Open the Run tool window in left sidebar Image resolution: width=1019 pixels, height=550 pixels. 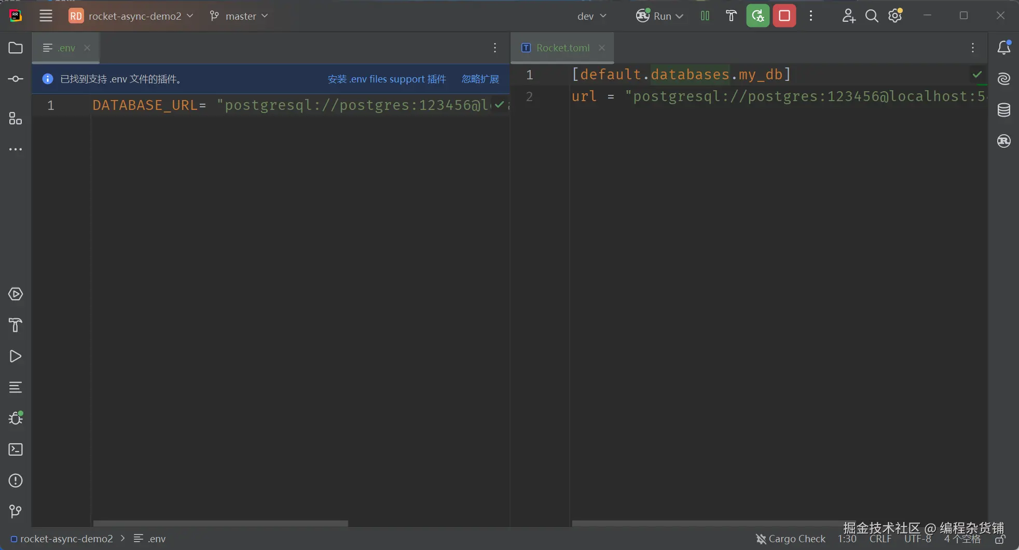(16, 356)
